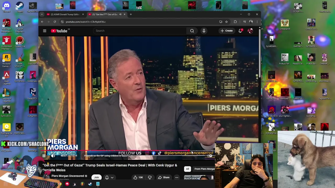Image resolution: width=335 pixels, height=188 pixels.
Task: Mute the tab using its speaker icon
Action: pyautogui.click(x=120, y=14)
